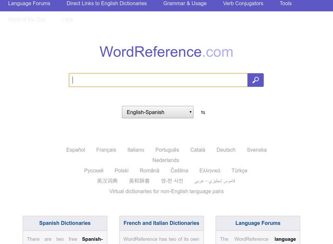Choose the Русский language link
Image resolution: width=333 pixels, height=244 pixels.
(94, 171)
